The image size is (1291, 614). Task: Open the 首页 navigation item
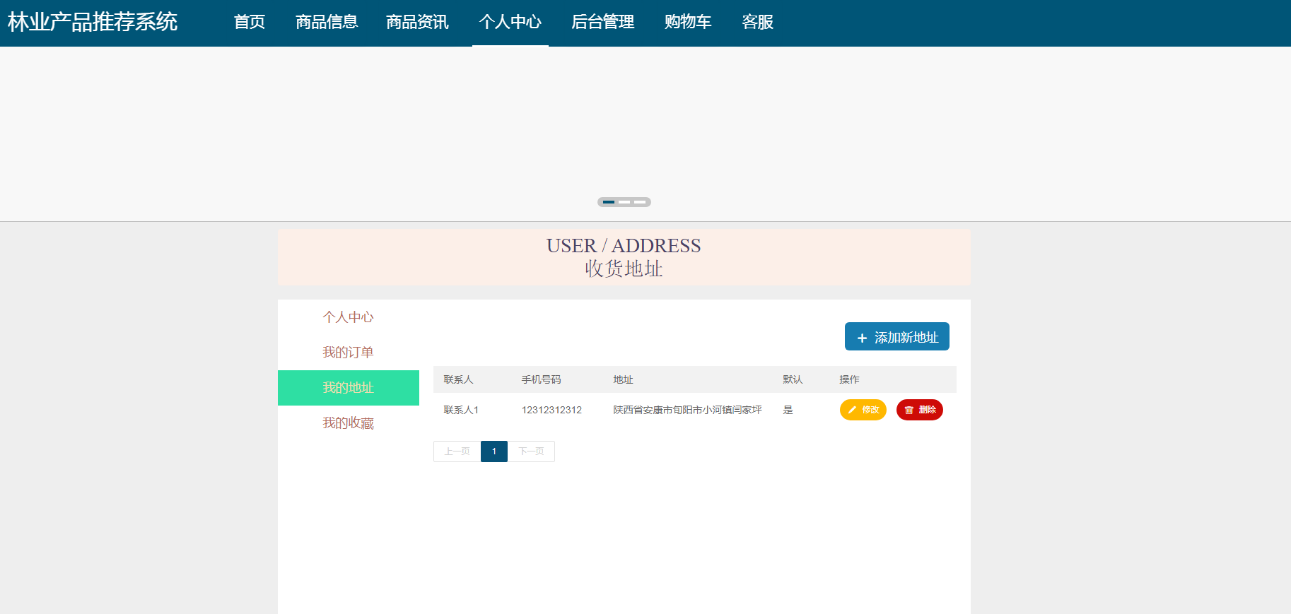coord(250,23)
